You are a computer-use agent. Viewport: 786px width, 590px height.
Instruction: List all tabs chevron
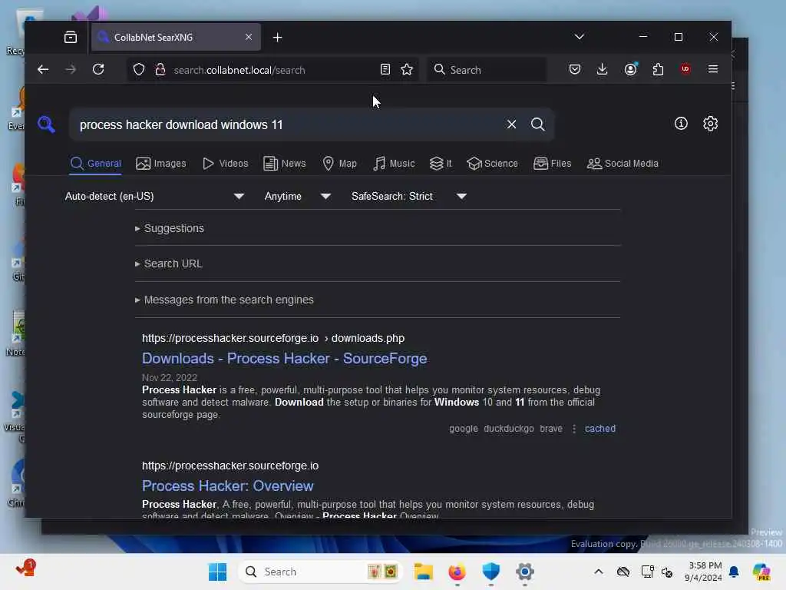579,37
